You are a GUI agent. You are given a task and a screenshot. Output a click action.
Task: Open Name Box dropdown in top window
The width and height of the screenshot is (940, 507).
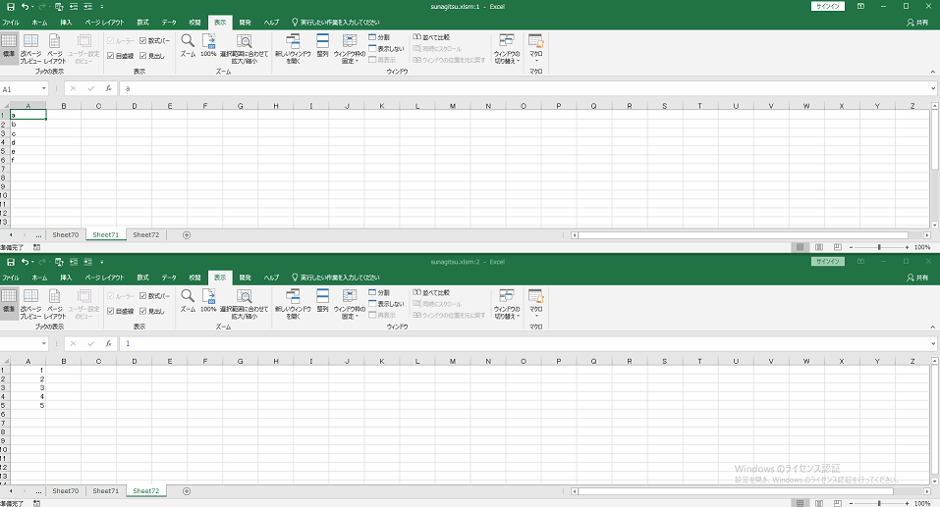(44, 88)
